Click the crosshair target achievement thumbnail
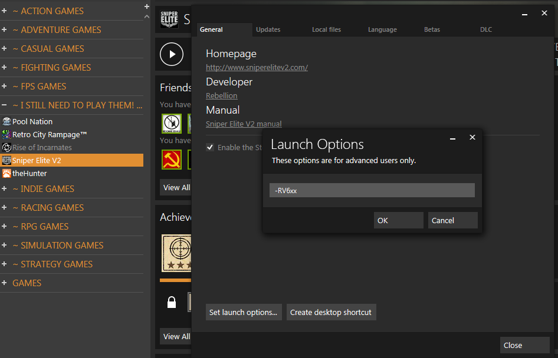Viewport: 558px width, 358px height. [176, 253]
